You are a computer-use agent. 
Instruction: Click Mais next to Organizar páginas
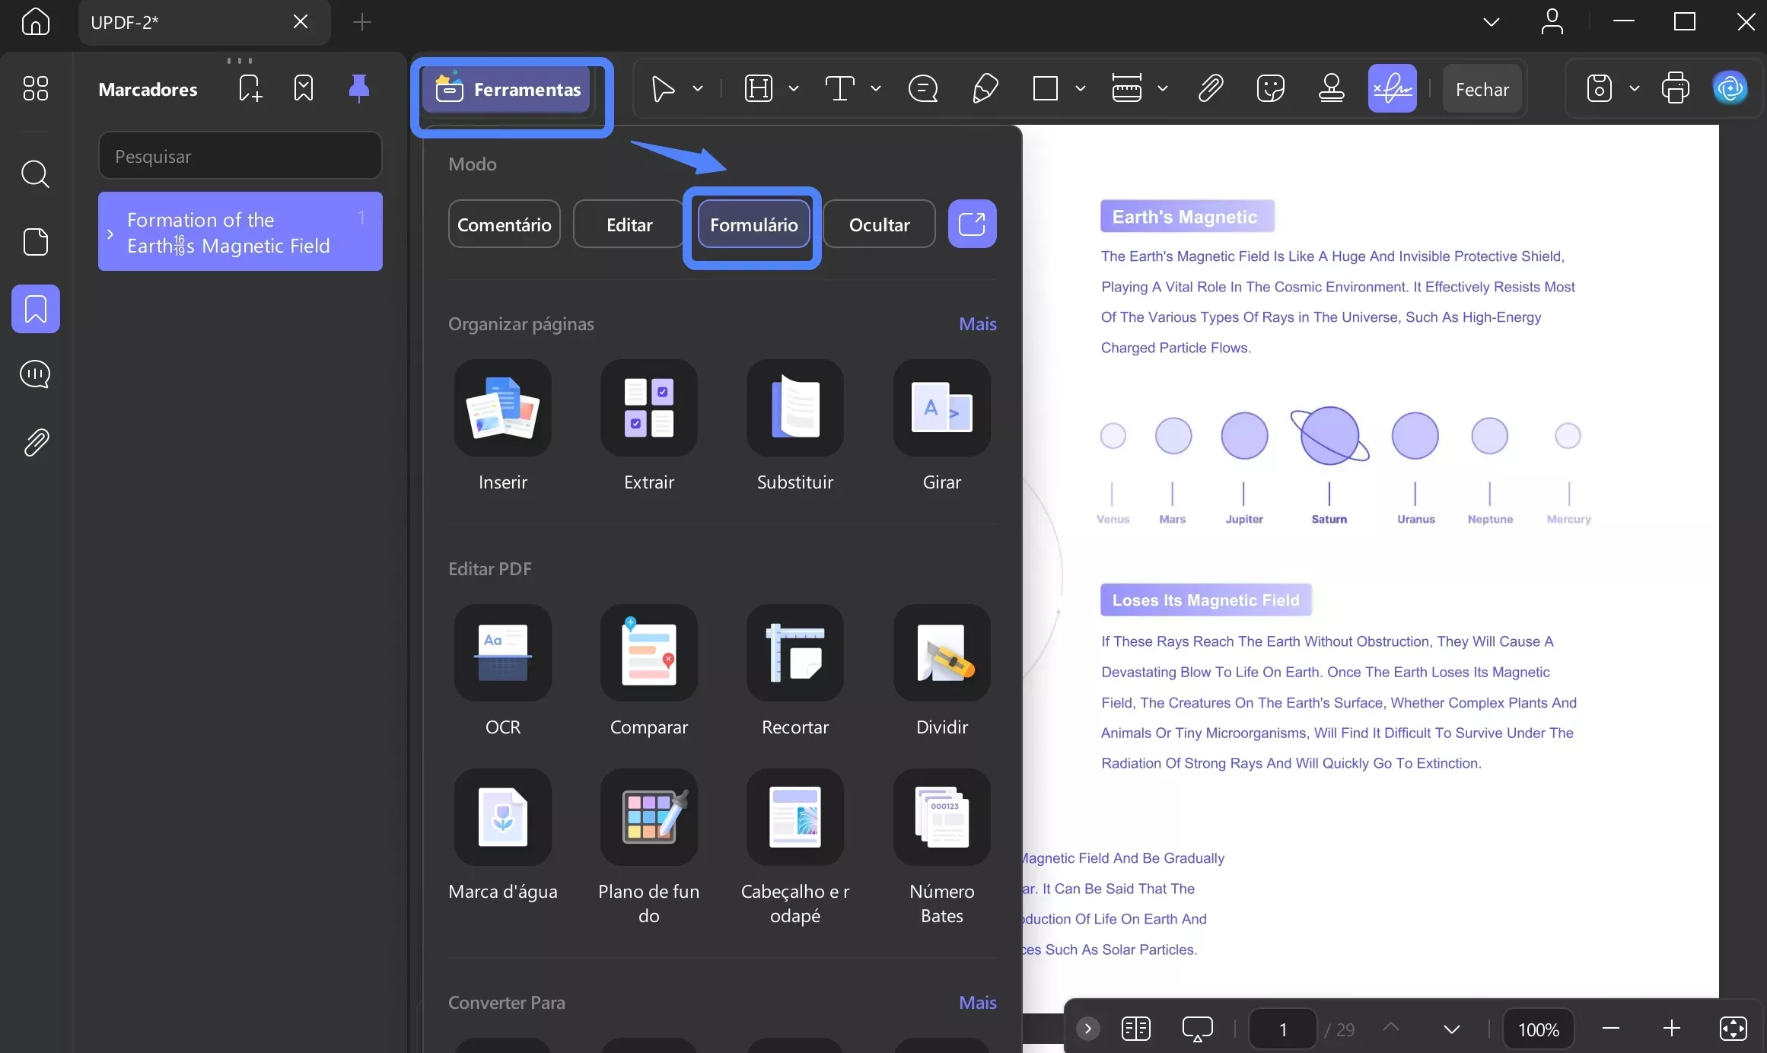tap(977, 324)
